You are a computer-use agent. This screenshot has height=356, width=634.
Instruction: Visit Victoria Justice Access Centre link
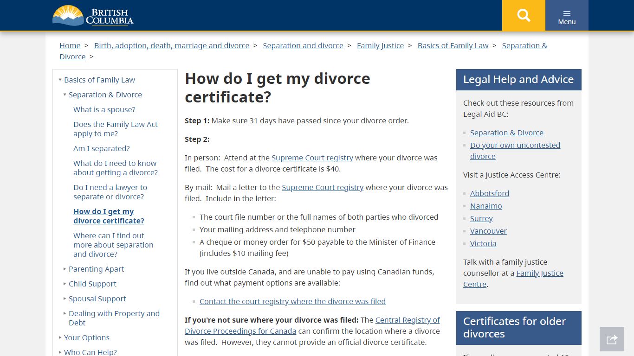point(483,243)
